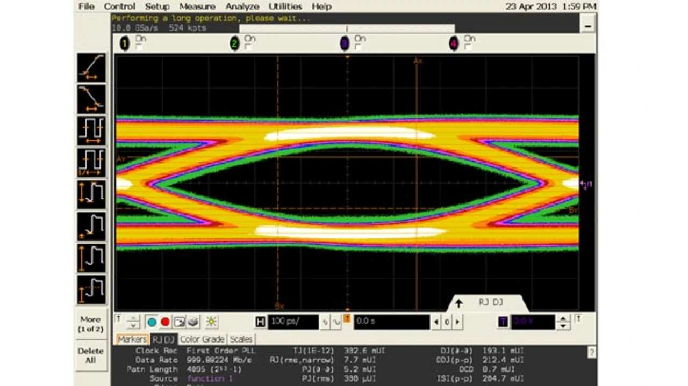Open the Control menu

pyautogui.click(x=119, y=6)
